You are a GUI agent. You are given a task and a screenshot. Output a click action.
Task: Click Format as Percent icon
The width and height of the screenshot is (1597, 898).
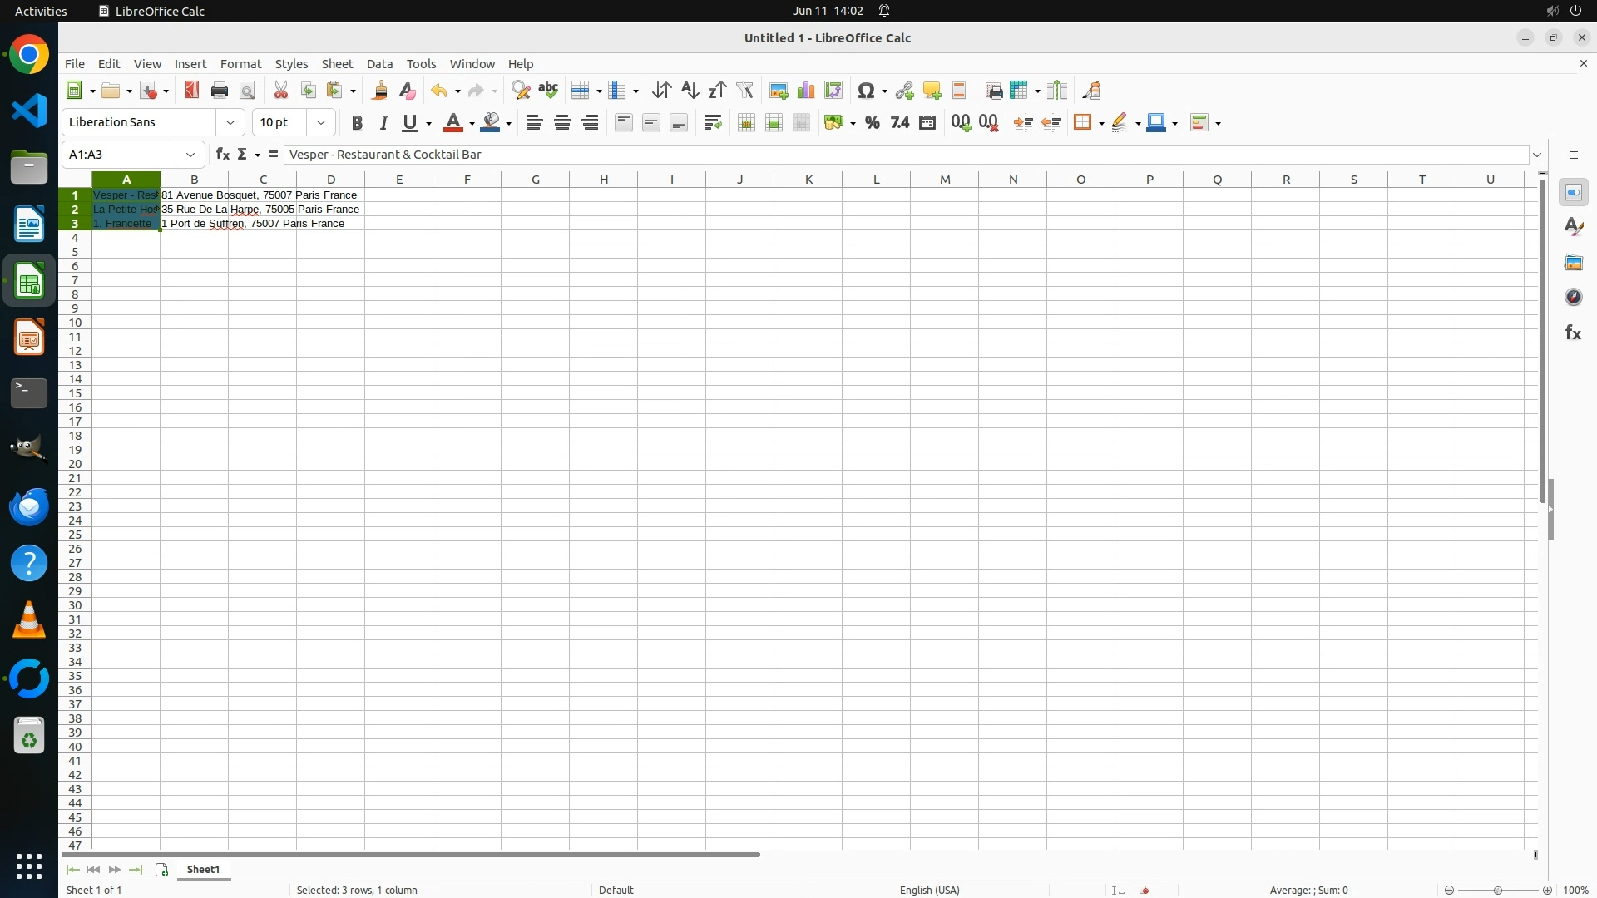coord(872,123)
